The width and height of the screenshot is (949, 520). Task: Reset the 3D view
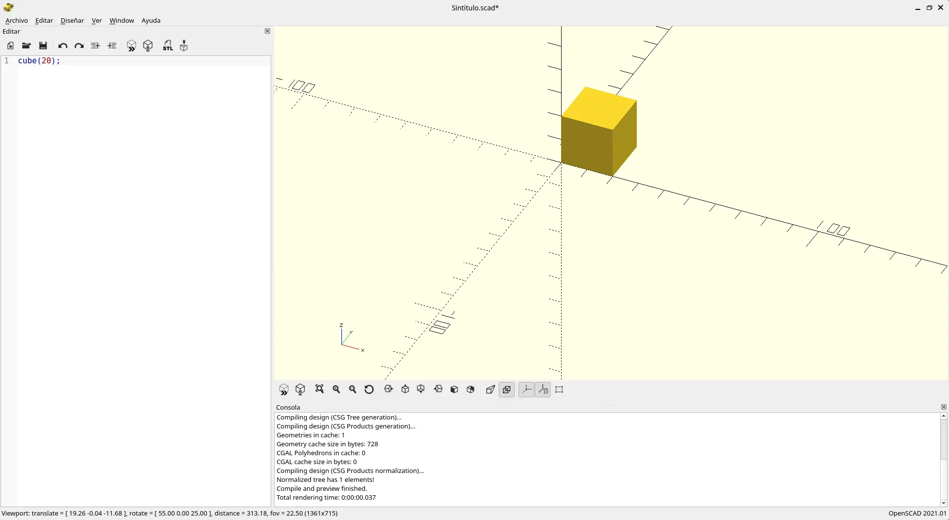(369, 389)
